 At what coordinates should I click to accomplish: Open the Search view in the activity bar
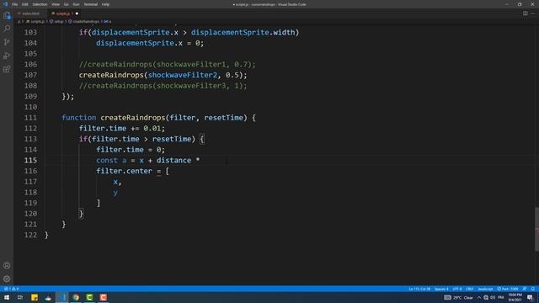tap(7, 29)
